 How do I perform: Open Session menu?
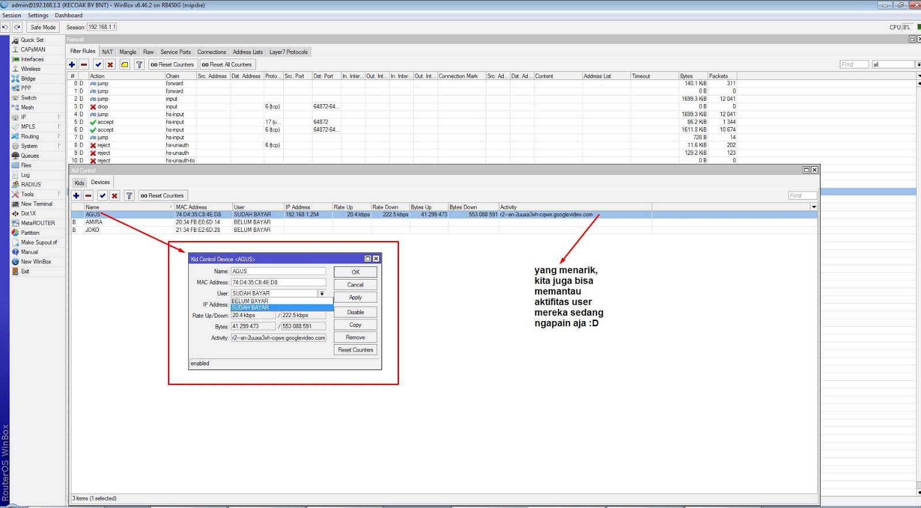pos(12,16)
